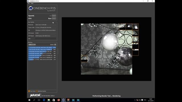Open Task View on the taskbar
Image resolution: width=182 pixels, height=102 pixels.
click(x=39, y=100)
